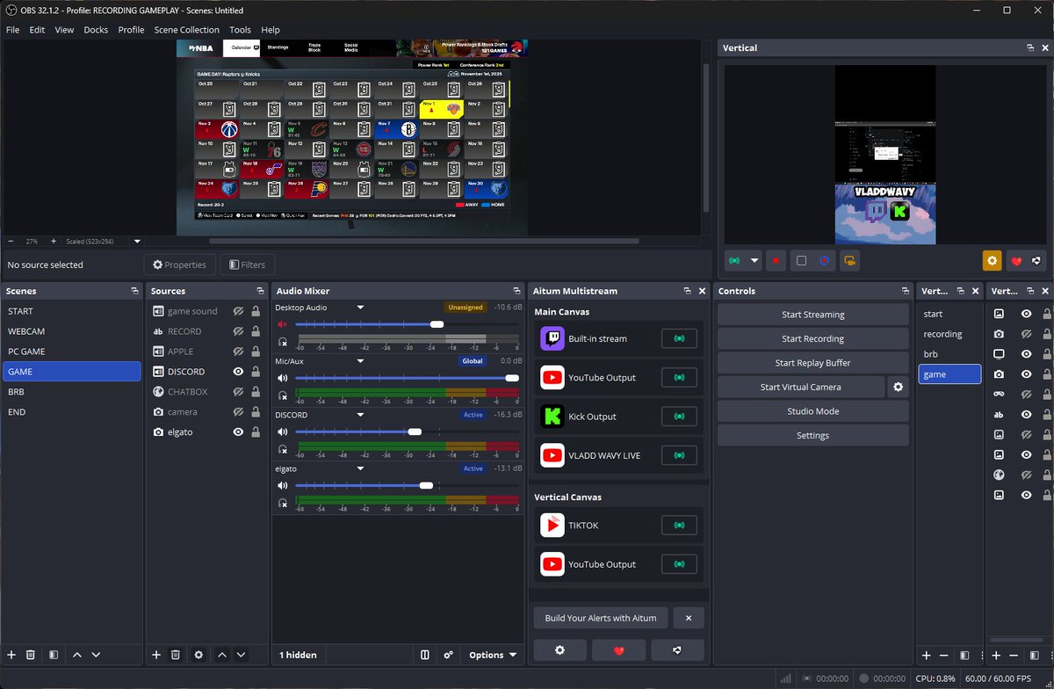Open Audio Mixer Options dropdown

493,655
